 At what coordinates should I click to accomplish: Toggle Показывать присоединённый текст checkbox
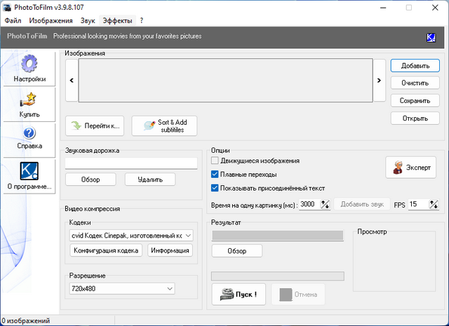click(x=215, y=188)
